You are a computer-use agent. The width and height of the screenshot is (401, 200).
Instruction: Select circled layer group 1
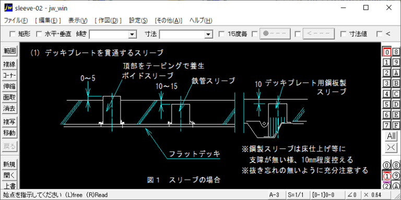(x=387, y=176)
